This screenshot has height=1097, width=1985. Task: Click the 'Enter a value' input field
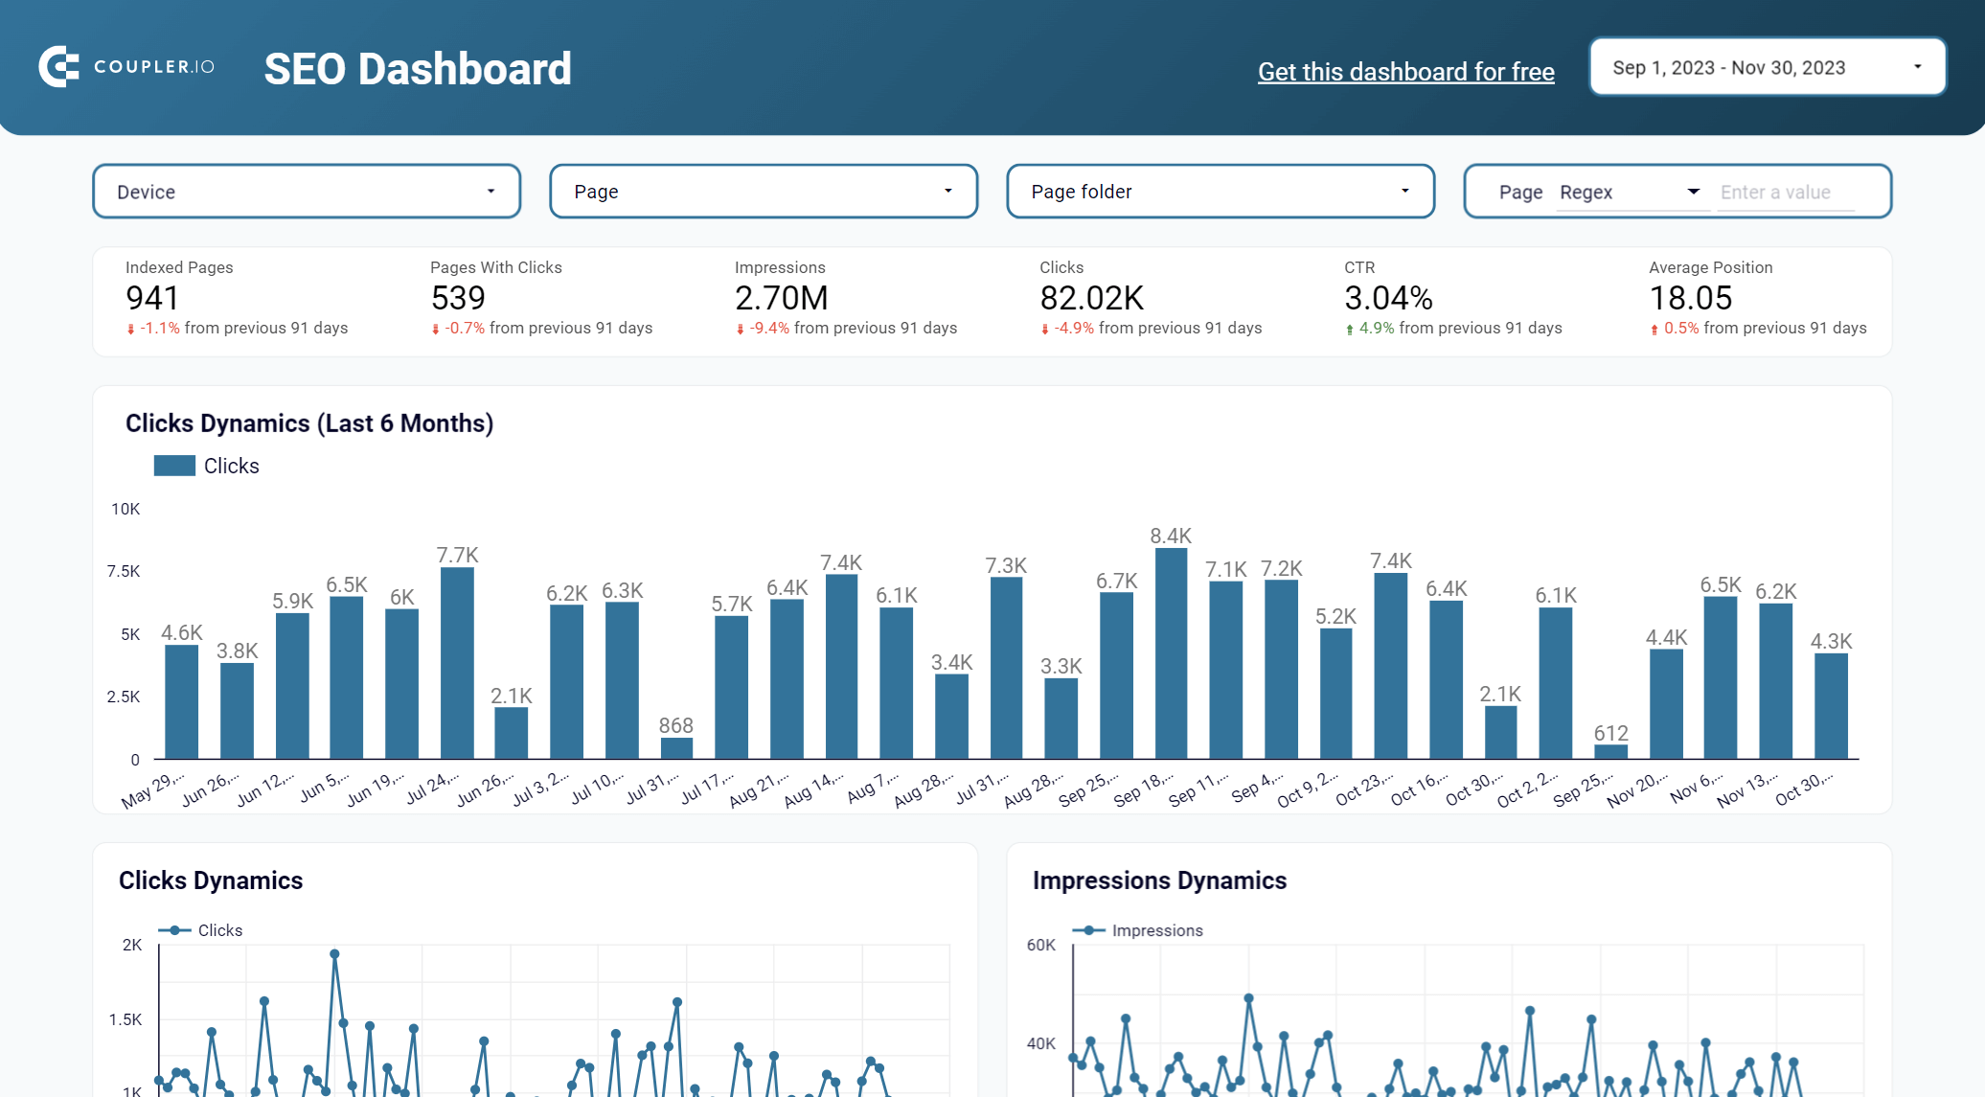pos(1787,192)
